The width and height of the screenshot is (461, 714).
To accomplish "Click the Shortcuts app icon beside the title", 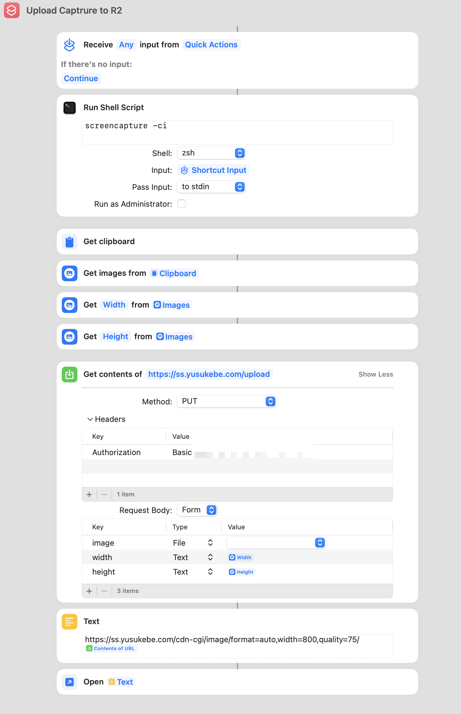I will click(12, 10).
